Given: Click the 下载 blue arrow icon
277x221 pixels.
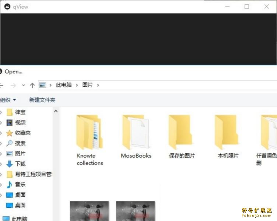Looking at the screenshot, I should coord(9,164).
